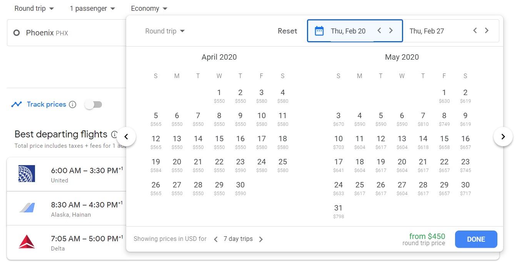
Task: Click the Reset button
Action: coord(287,31)
